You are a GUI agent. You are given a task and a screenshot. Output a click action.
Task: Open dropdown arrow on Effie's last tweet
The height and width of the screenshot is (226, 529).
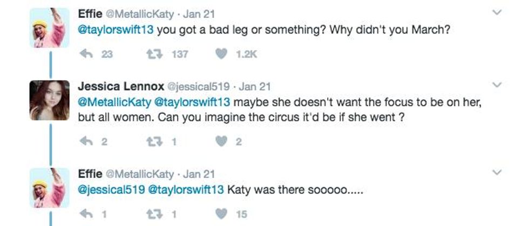coord(497,173)
